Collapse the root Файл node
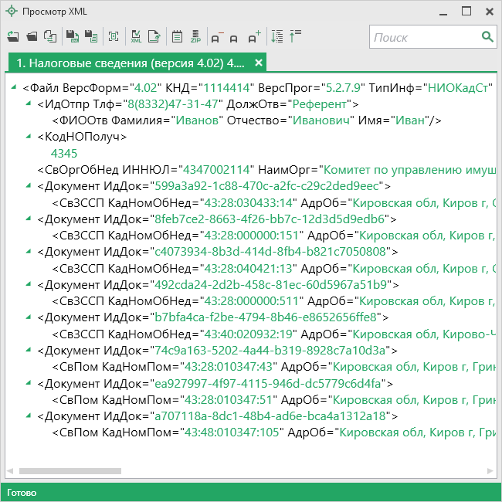502x502 pixels. 15,87
